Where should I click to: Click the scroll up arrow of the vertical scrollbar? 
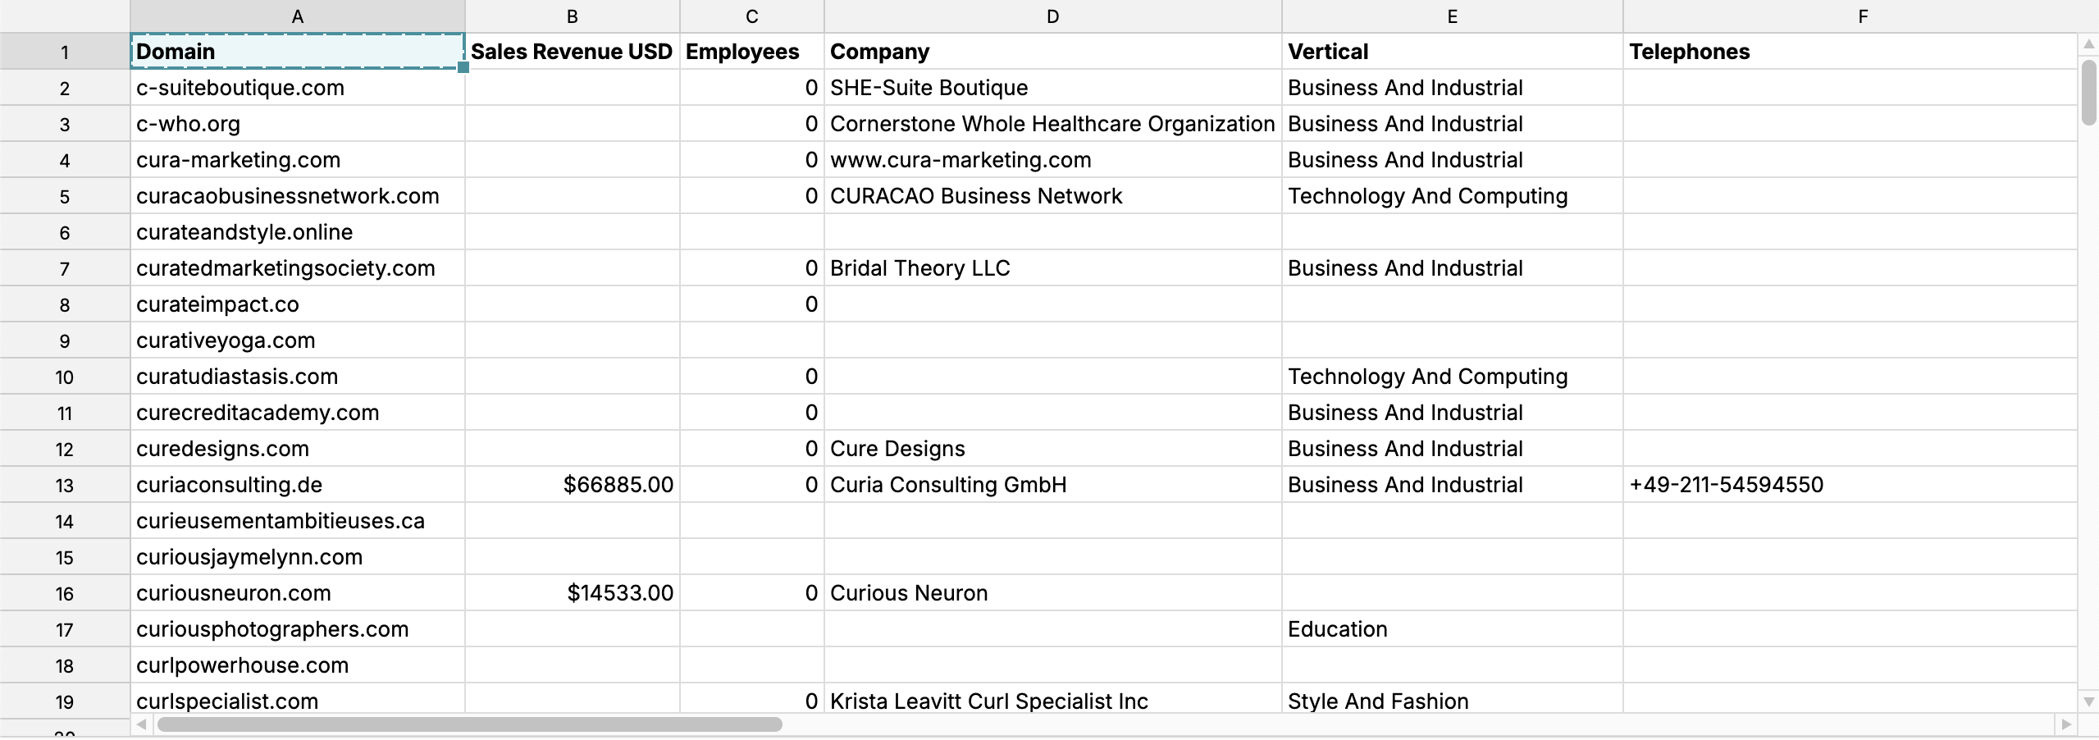point(2088,43)
